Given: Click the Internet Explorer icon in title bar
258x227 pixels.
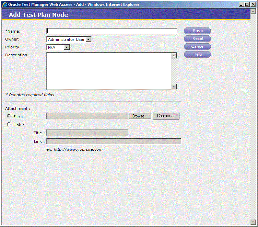Looking at the screenshot, I should point(4,4).
